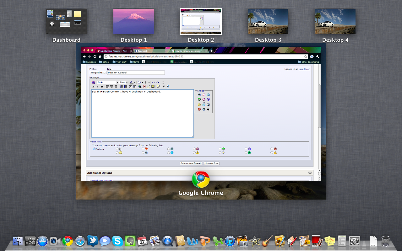Open the Twitter app in dock
The image size is (402, 251).
coord(93,241)
